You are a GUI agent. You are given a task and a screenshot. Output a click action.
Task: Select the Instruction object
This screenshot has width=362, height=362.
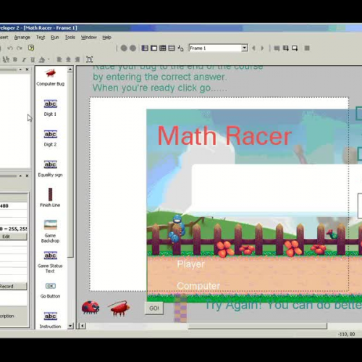(x=50, y=320)
